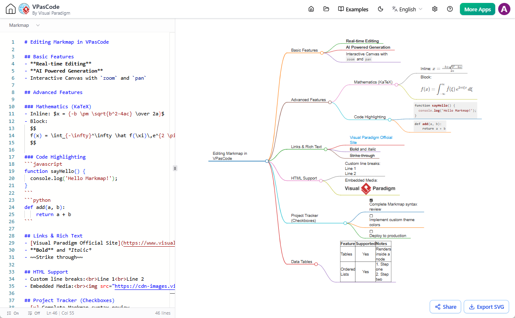Click 'AI Powered Generation' node in the mindmap
The height and width of the screenshot is (318, 515).
click(368, 47)
